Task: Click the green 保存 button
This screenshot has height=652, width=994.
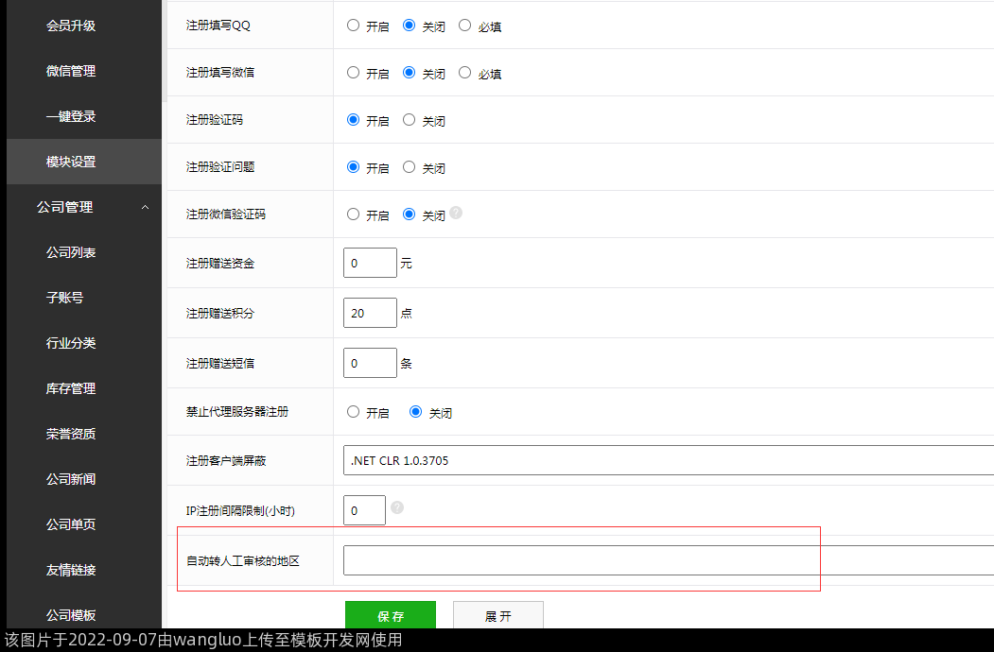Action: click(390, 615)
